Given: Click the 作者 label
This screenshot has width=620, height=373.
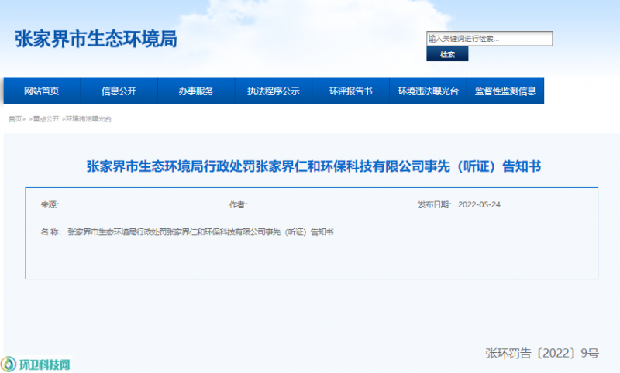Looking at the screenshot, I should click(239, 204).
